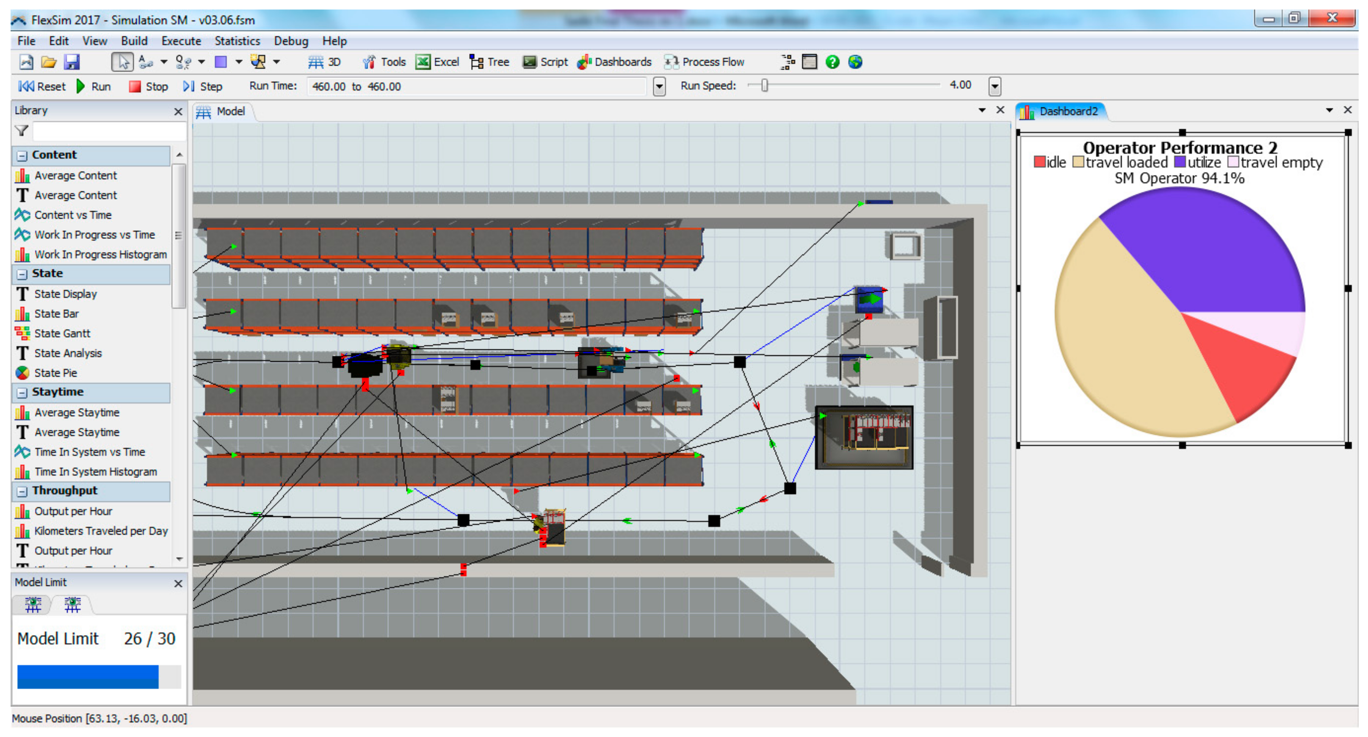Activate the standard selection pointer mode
The width and height of the screenshot is (1368, 737).
pyautogui.click(x=123, y=62)
